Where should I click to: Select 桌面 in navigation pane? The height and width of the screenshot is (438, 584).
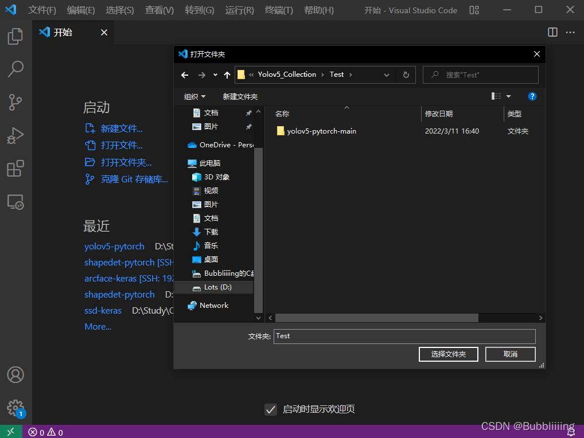[205, 259]
